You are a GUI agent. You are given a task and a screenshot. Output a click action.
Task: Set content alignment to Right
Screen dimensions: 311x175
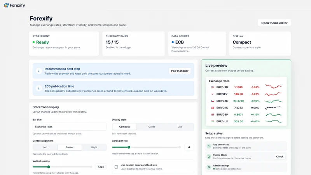pos(94,147)
